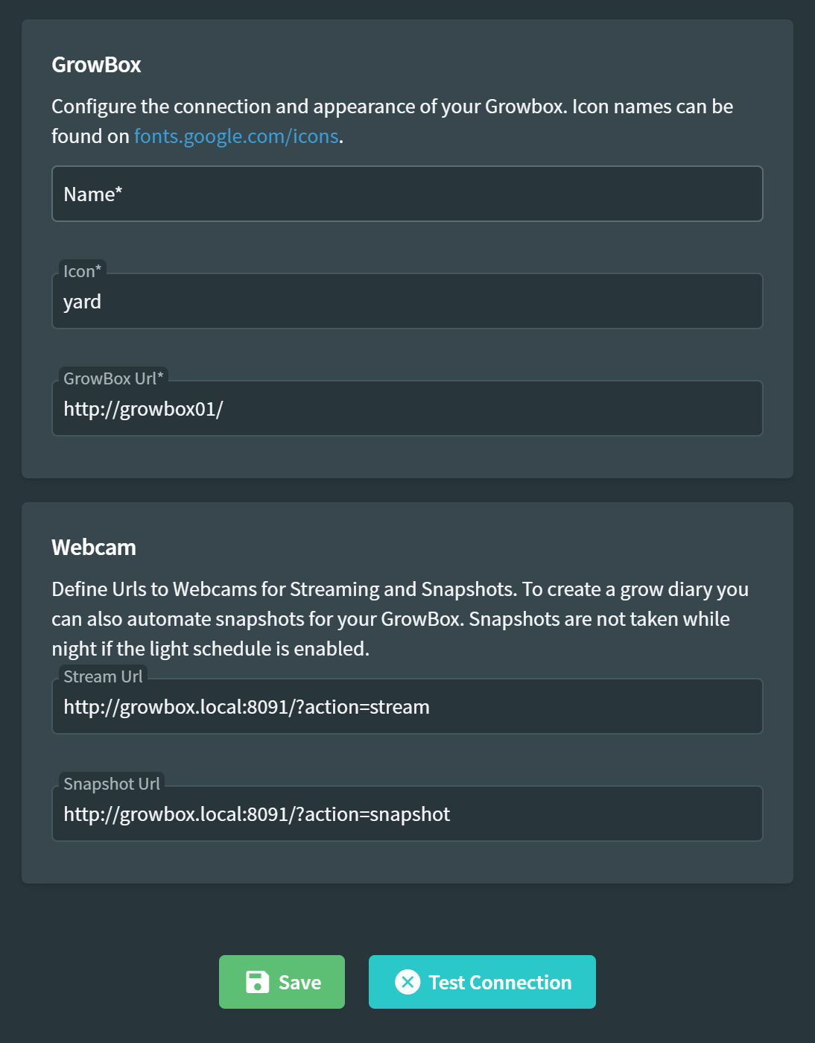Click the floppy disk save icon
The width and height of the screenshot is (815, 1043).
[x=257, y=982]
